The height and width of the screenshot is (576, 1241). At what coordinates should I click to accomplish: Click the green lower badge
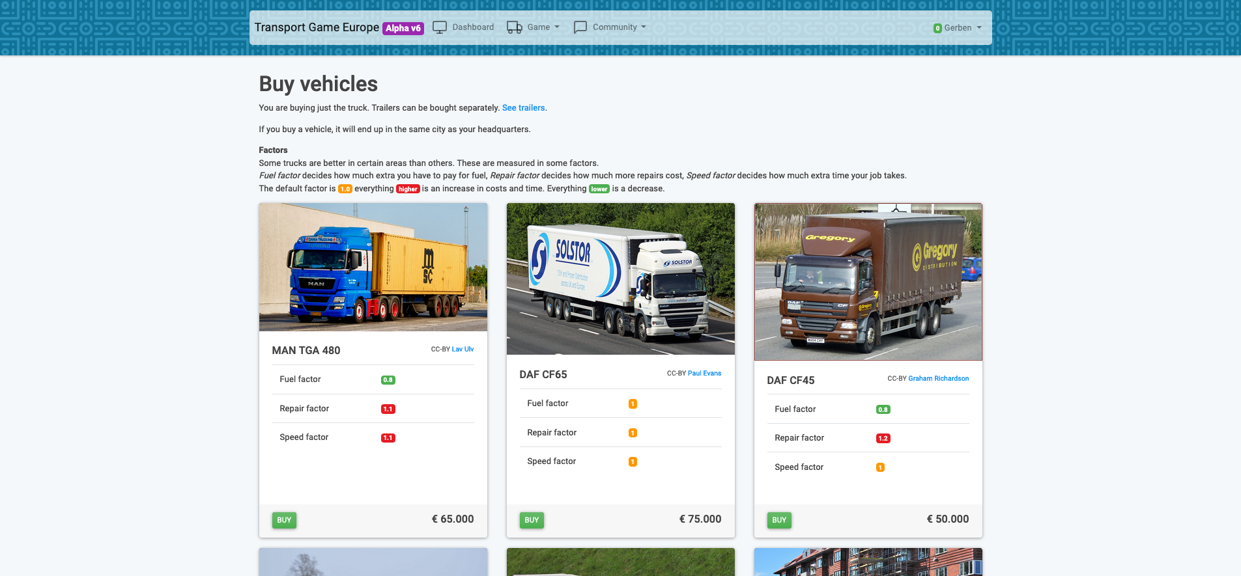[x=599, y=189]
